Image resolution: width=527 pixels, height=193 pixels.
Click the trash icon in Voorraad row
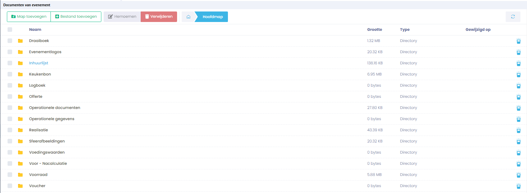pyautogui.click(x=518, y=175)
